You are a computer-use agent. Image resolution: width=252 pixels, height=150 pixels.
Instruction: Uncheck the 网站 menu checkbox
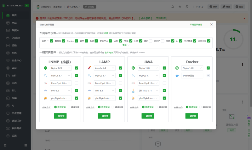click(51, 41)
